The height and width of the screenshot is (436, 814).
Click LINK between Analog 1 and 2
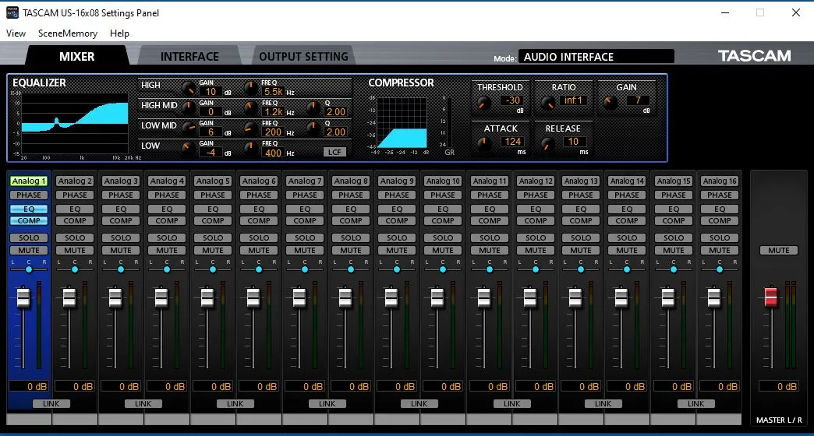pos(51,404)
